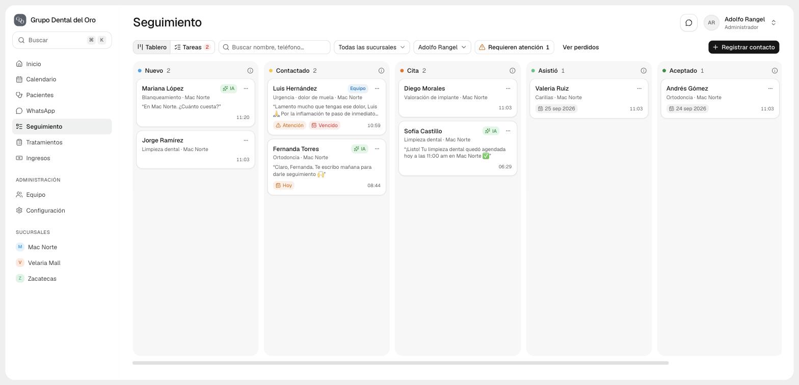Open Sofía Castillo contact name
This screenshot has width=799, height=385.
423,131
